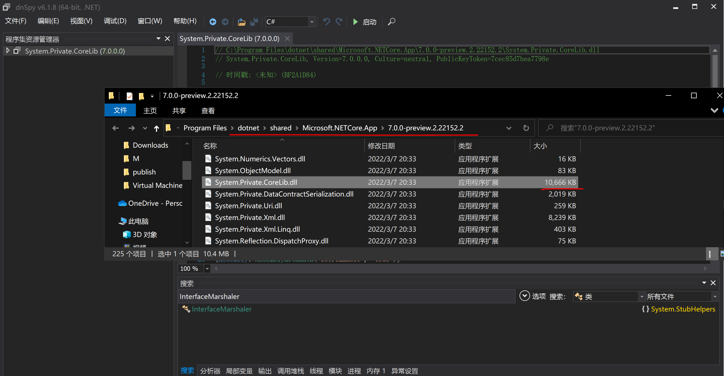Open the zoom percentage dropdown
This screenshot has width=724, height=376.
(x=207, y=269)
